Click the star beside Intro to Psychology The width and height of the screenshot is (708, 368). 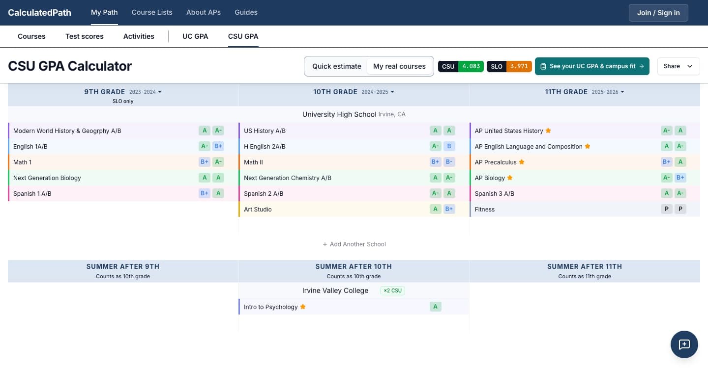303,307
